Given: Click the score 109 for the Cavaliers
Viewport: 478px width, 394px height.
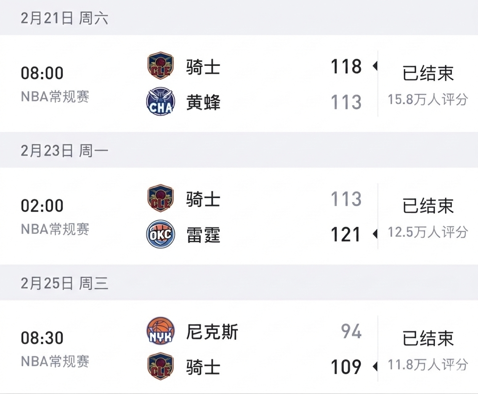Looking at the screenshot, I should (x=345, y=366).
